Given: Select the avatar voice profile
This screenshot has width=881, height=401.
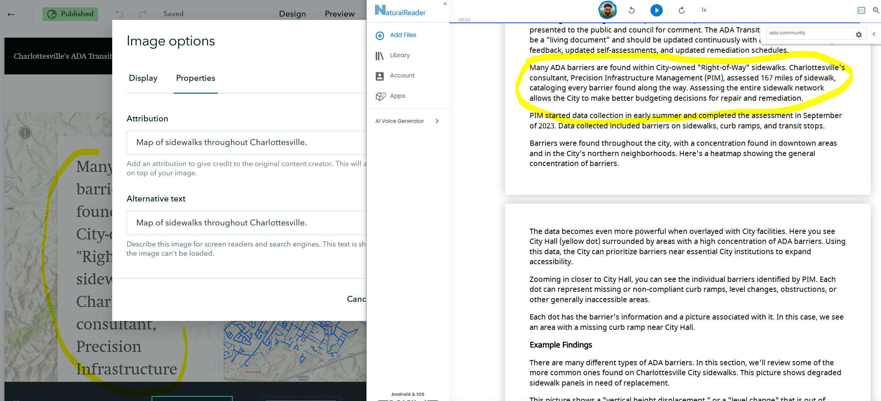Looking at the screenshot, I should (608, 10).
